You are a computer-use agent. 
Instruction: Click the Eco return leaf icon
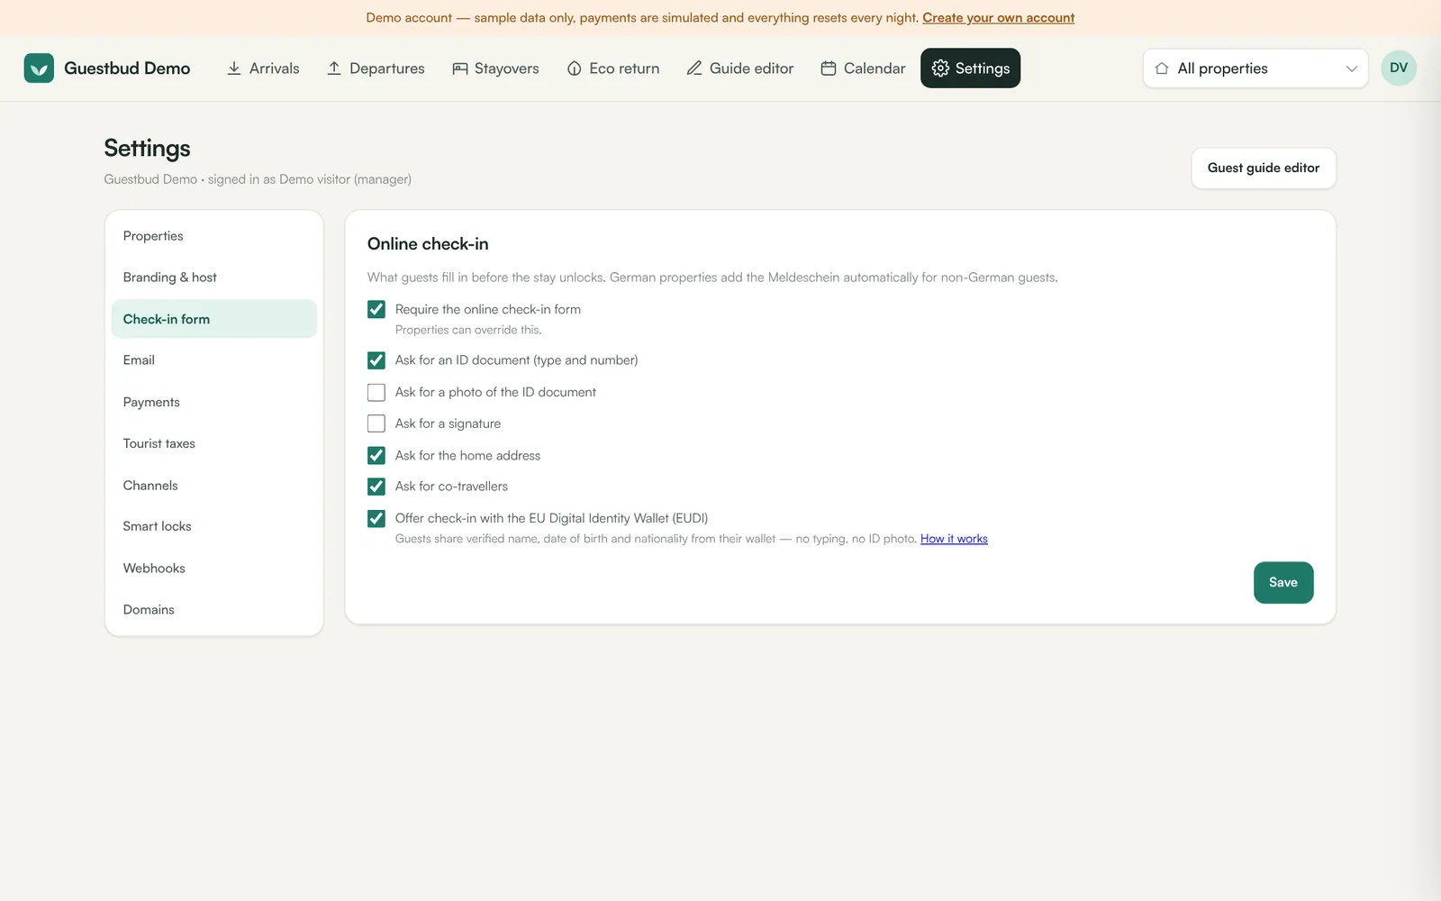[575, 68]
